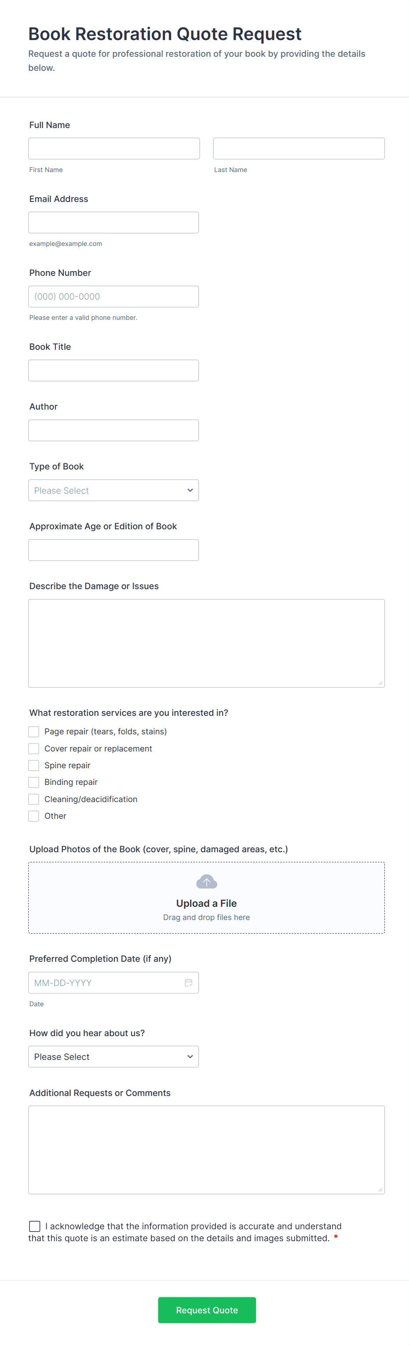Focus the Phone Number field

coord(113,297)
